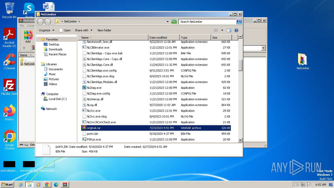Image resolution: width=334 pixels, height=188 pixels.
Task: Select Favorites in the navigation pane
Action: pos(52,39)
